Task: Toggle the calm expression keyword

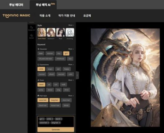Action: click(x=70, y=74)
